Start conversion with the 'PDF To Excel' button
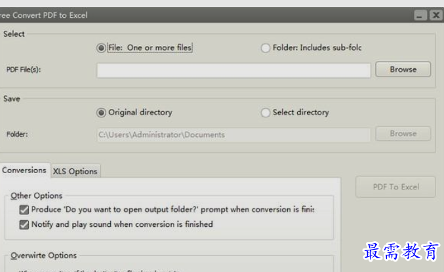 395,187
